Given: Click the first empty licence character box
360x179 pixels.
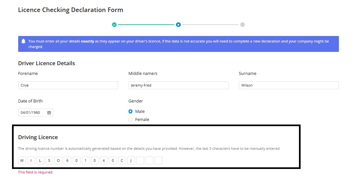Looking at the screenshot, I should (x=140, y=161).
